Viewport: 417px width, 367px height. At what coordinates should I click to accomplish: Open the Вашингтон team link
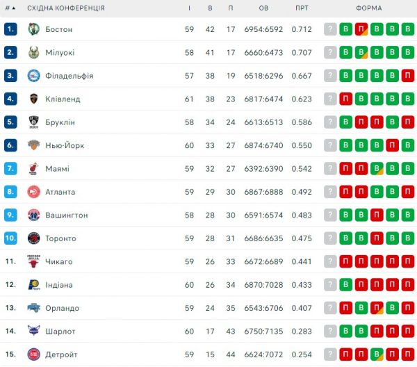coord(67,215)
